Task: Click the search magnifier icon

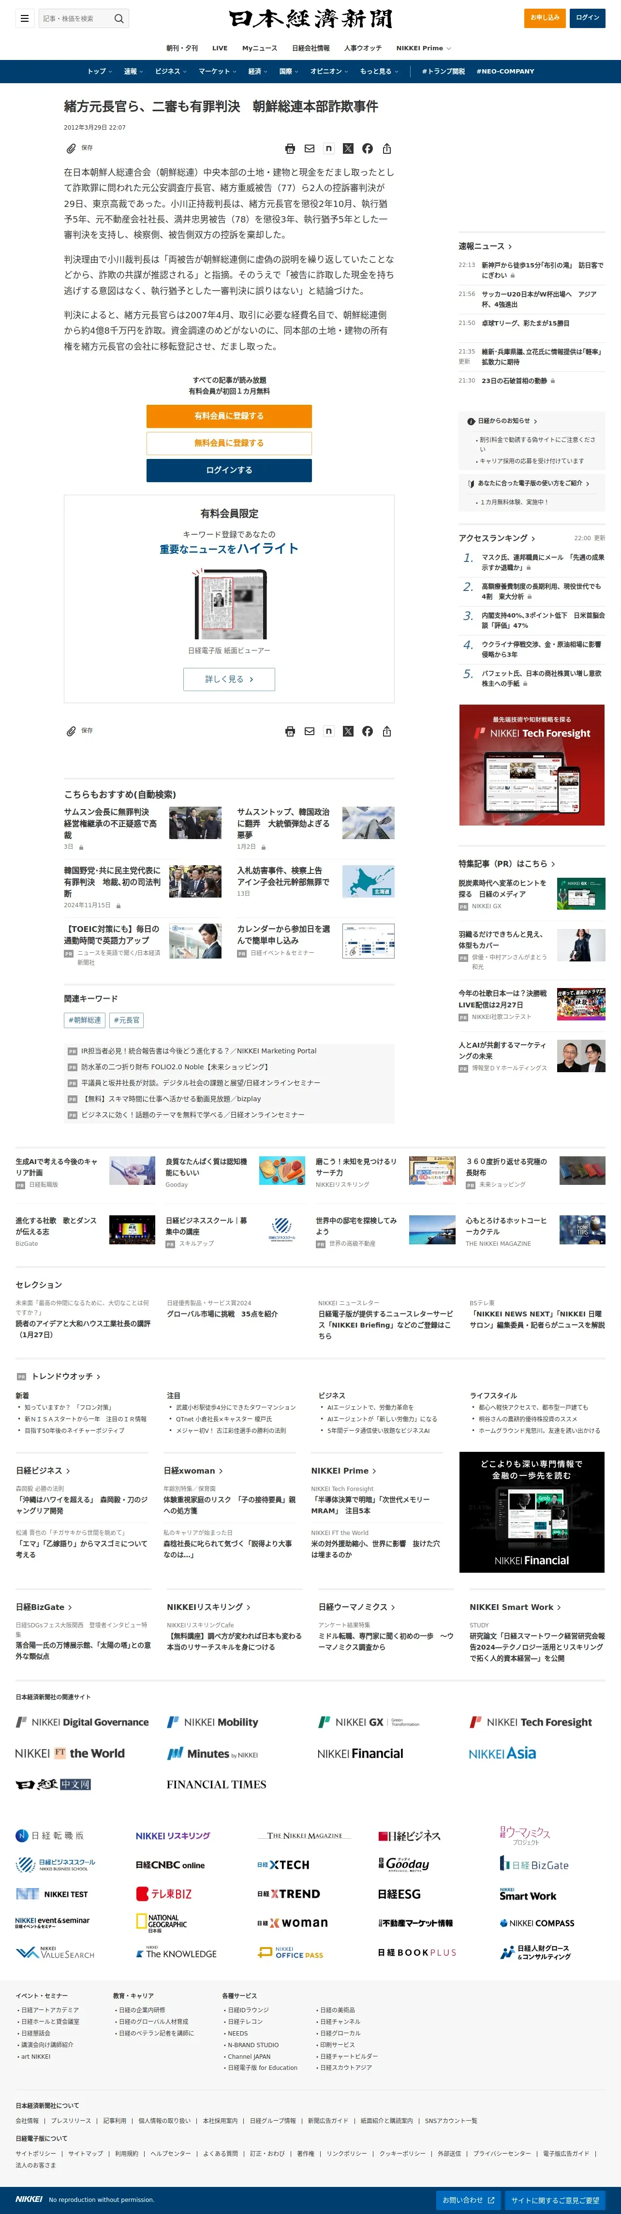Action: [118, 18]
